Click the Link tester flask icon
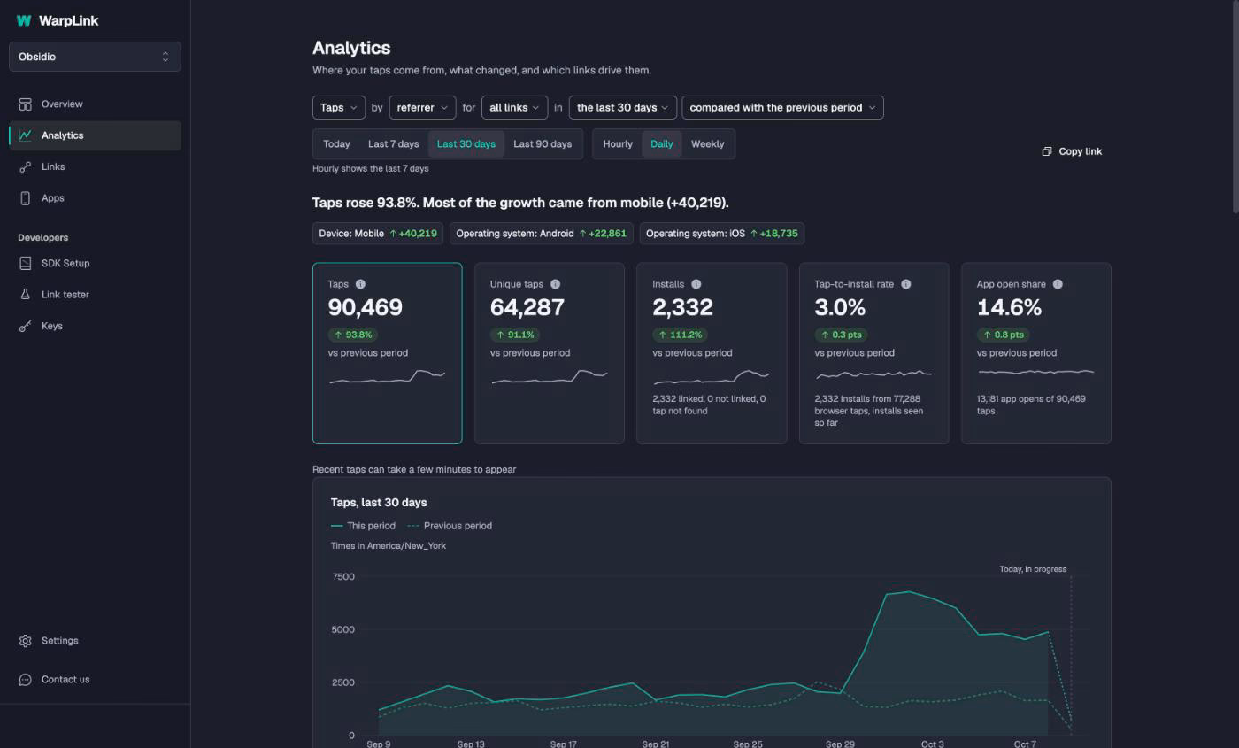The width and height of the screenshot is (1239, 748). click(x=26, y=294)
